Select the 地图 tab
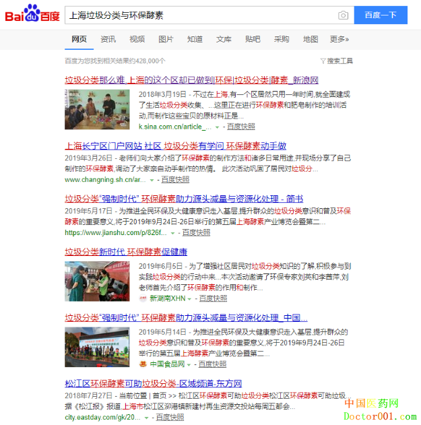 click(311, 39)
